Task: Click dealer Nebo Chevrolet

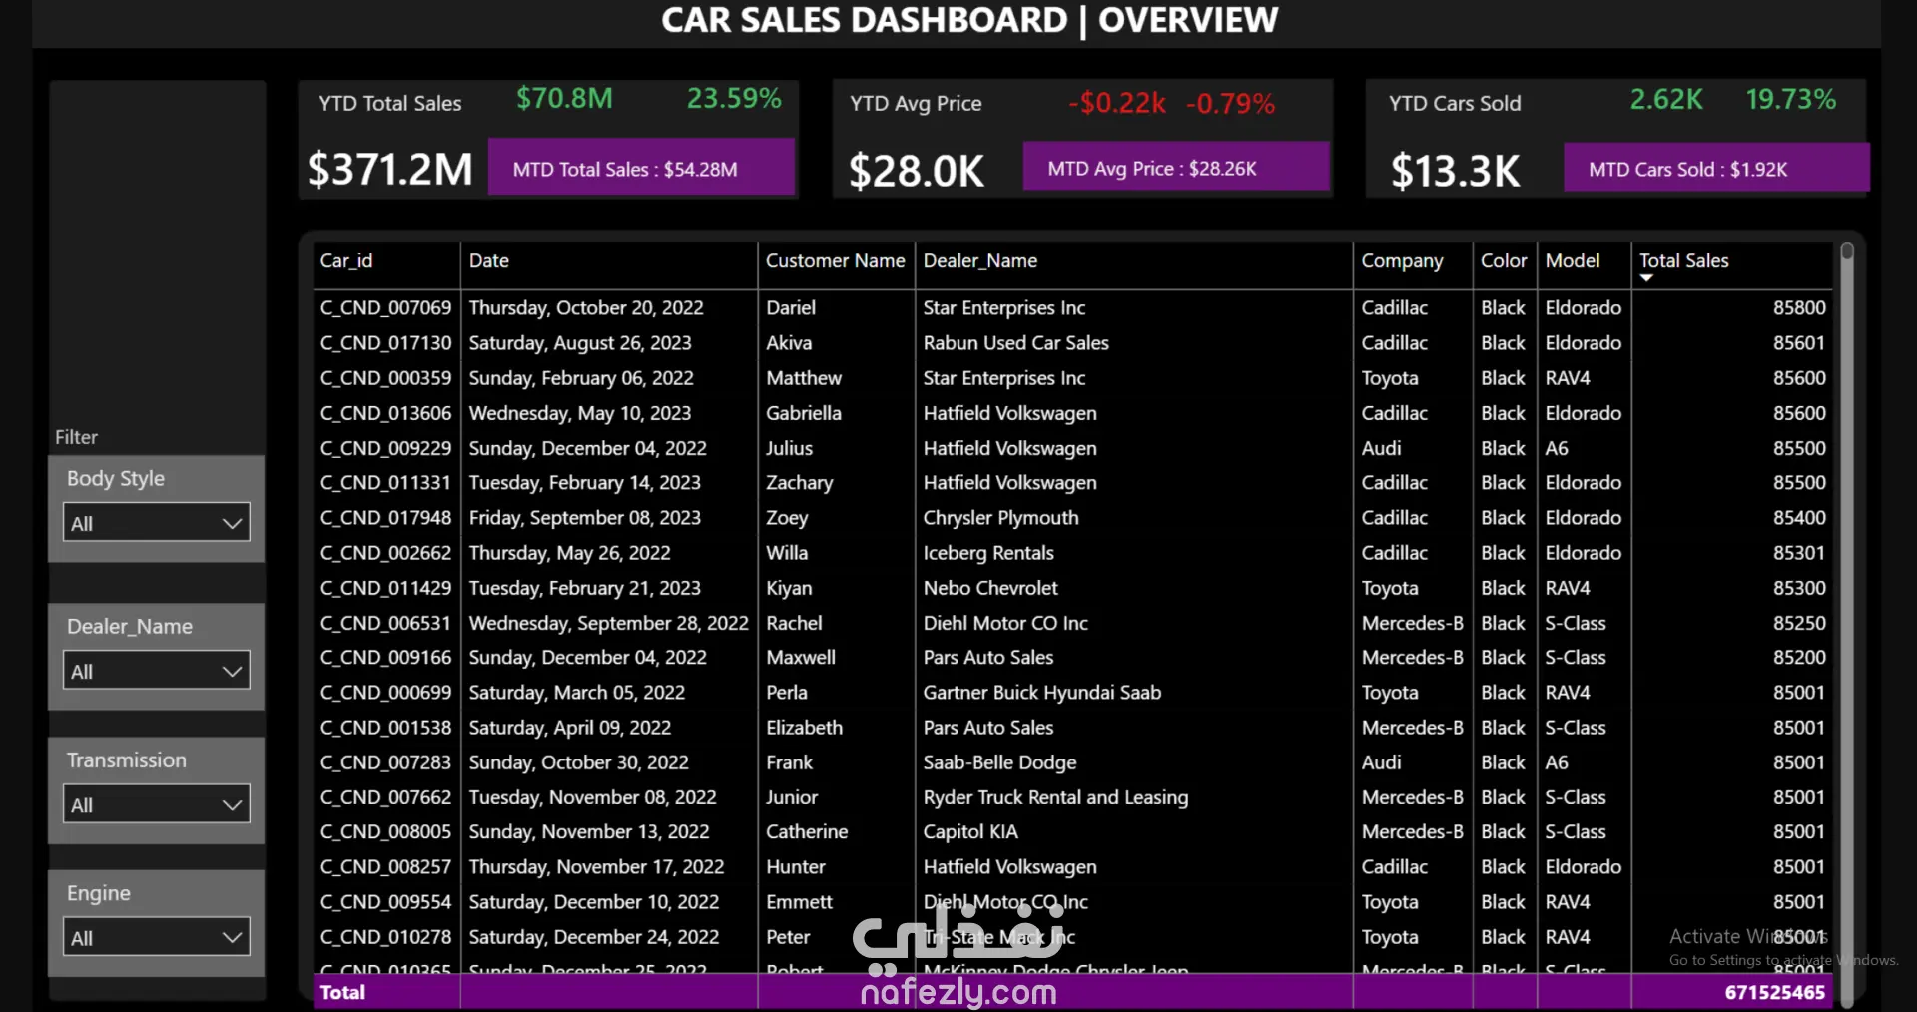Action: coord(990,588)
